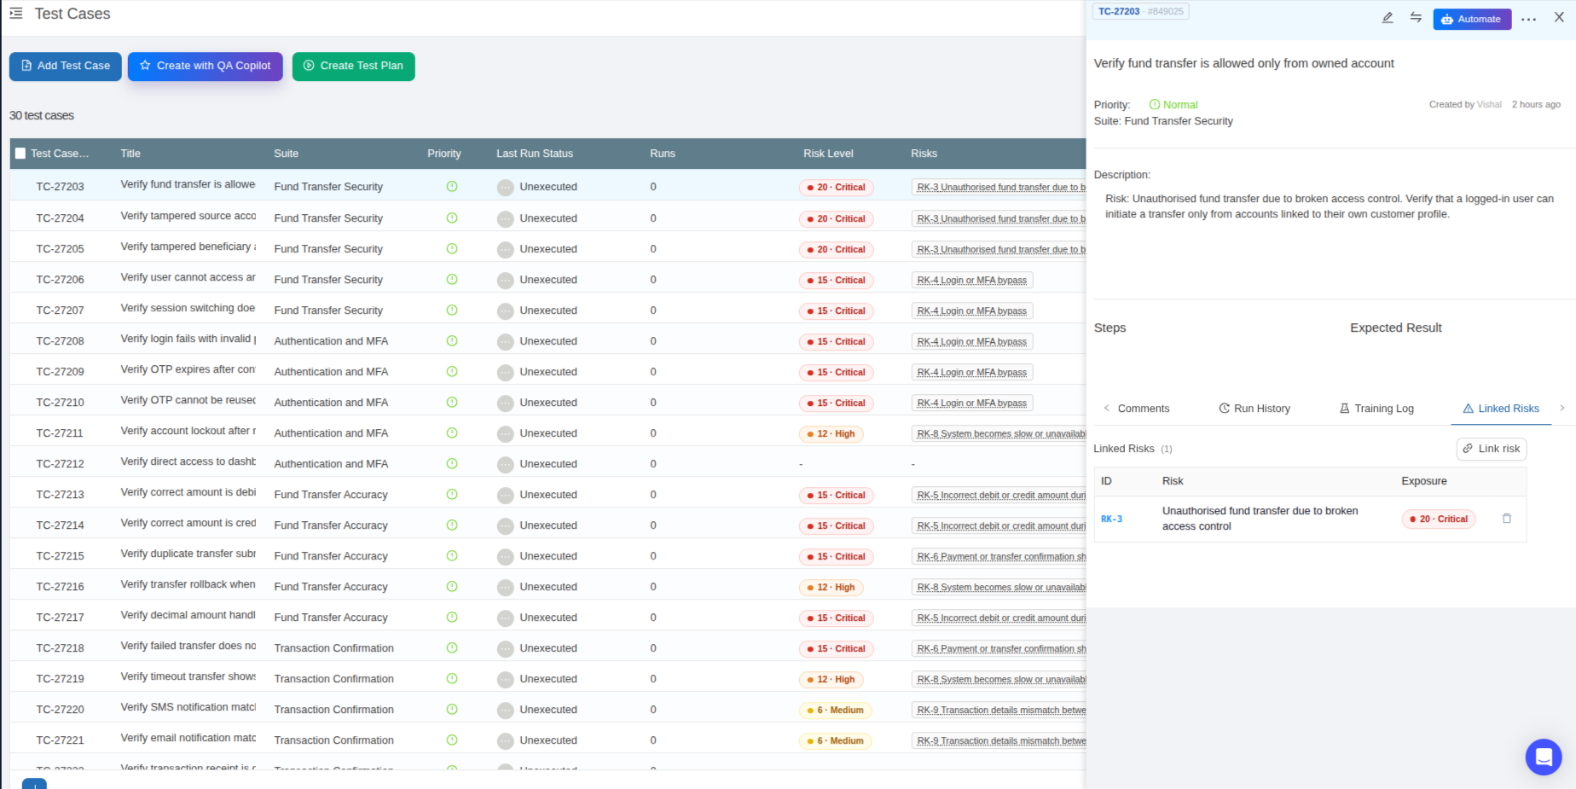The width and height of the screenshot is (1576, 789).
Task: Click 'Verify SMS notification' title in TC-27220 row
Action: pyautogui.click(x=188, y=707)
